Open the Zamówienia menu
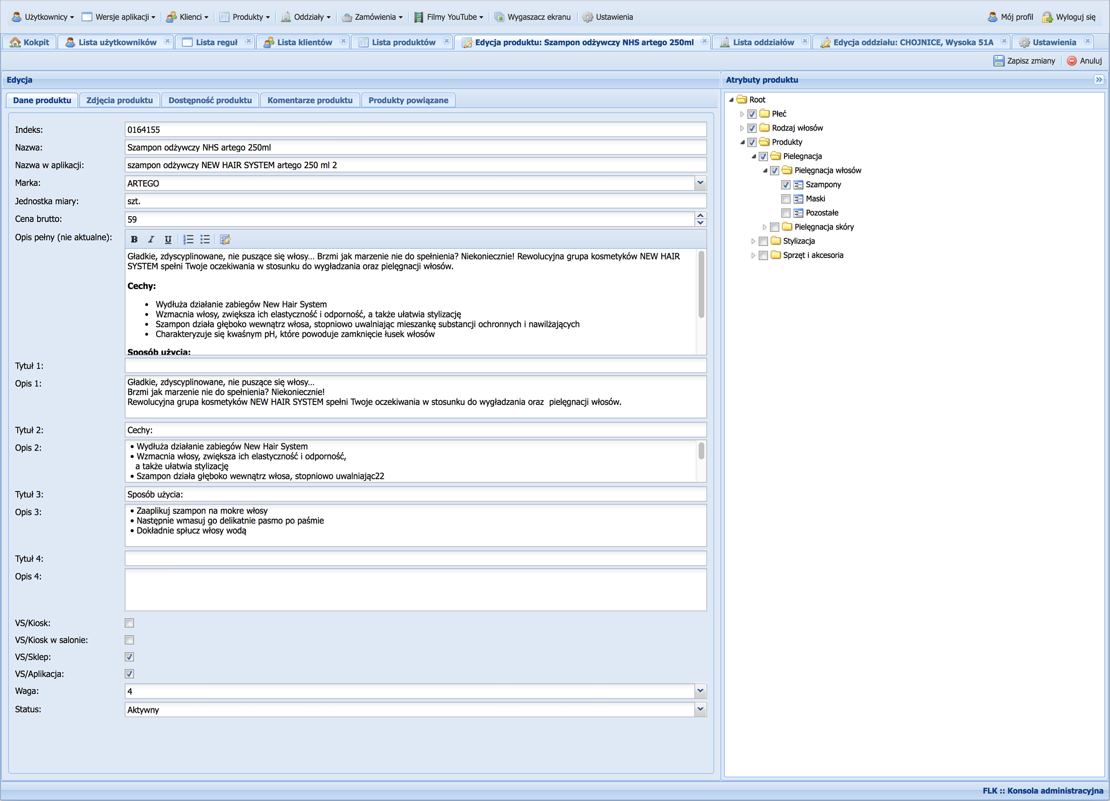This screenshot has width=1110, height=801. pos(374,17)
